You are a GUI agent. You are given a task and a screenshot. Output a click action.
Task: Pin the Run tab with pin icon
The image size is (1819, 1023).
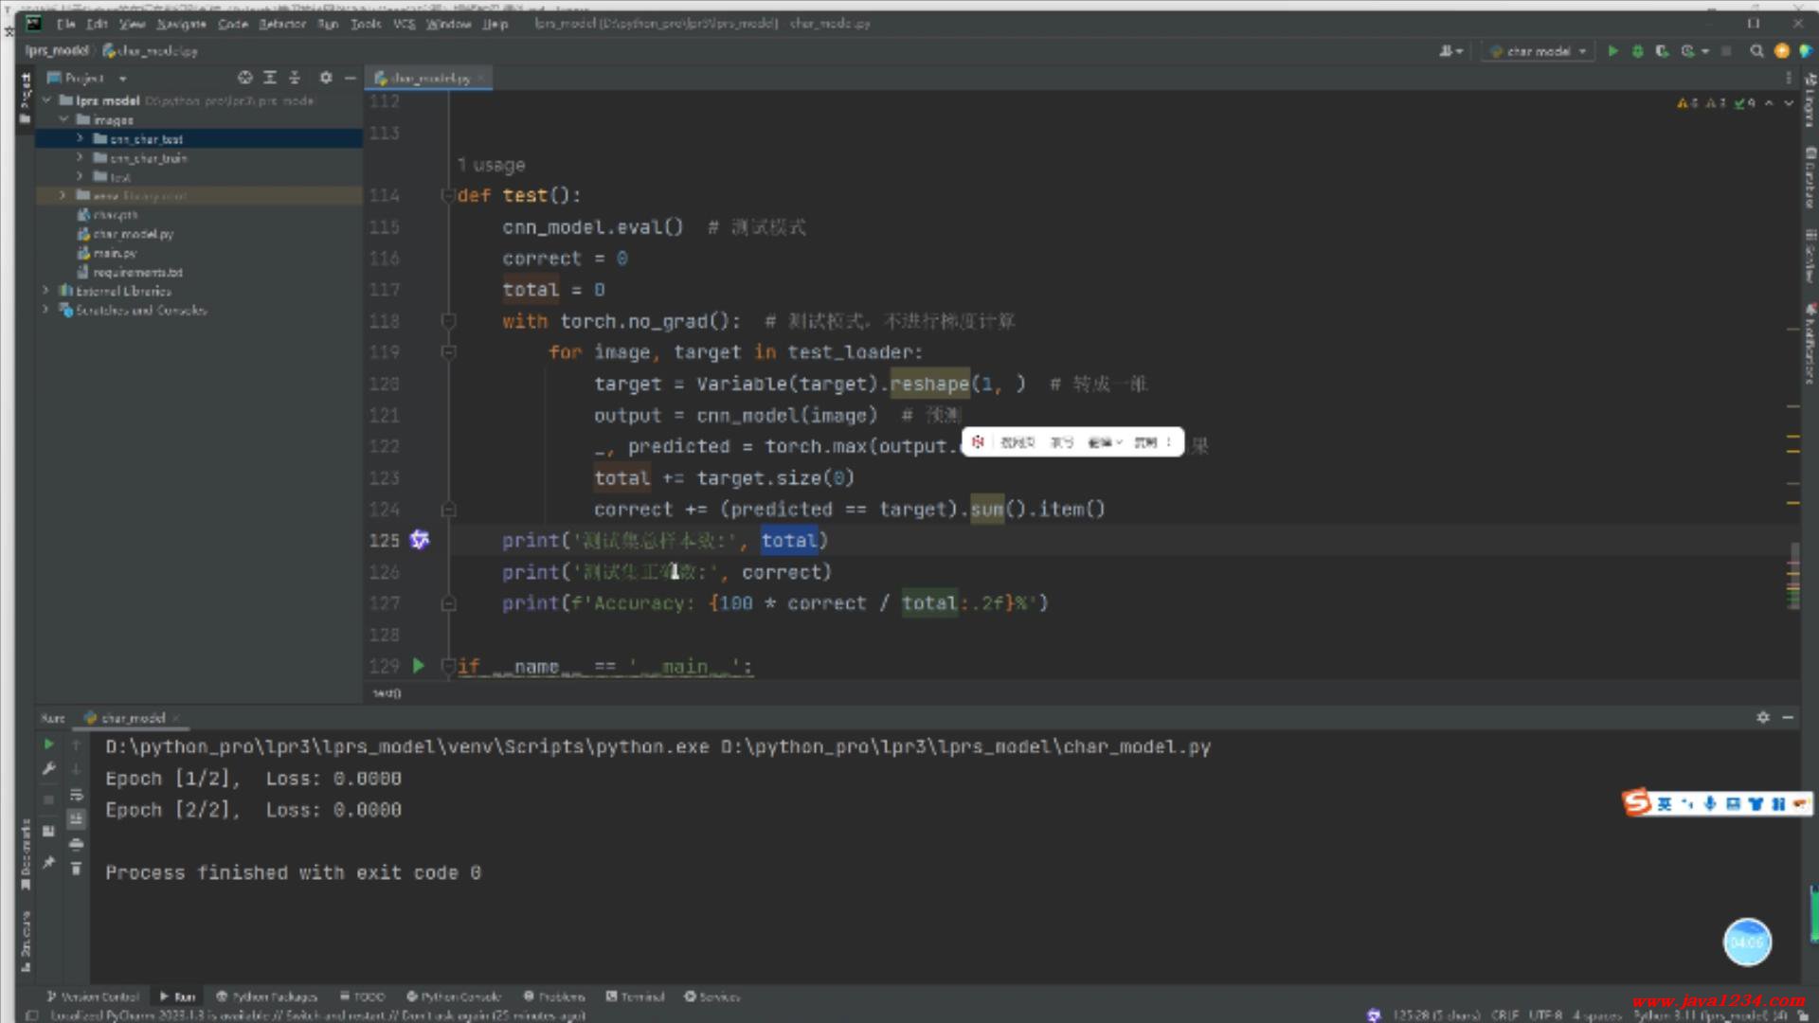click(x=48, y=862)
